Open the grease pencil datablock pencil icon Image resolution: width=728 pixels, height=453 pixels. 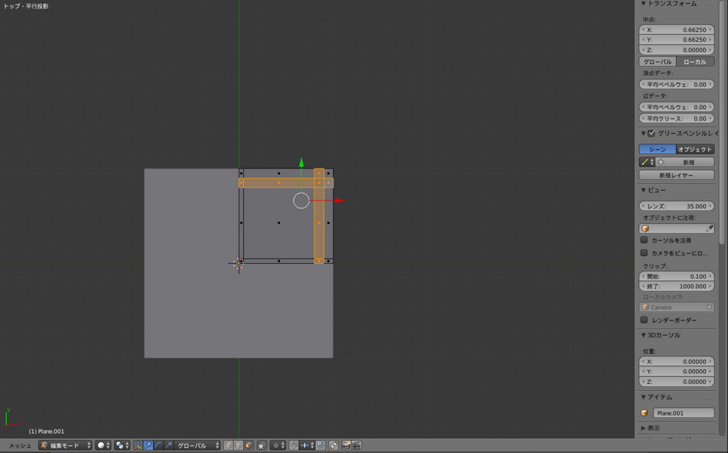pyautogui.click(x=647, y=162)
